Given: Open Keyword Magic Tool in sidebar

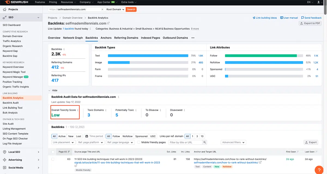Looking at the screenshot, I should click(14, 72).
